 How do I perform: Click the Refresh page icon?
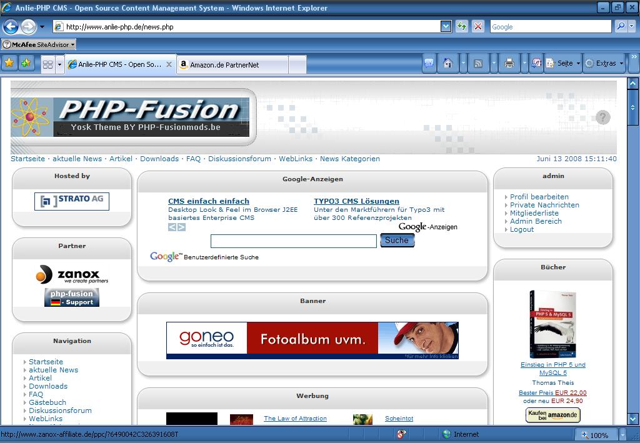pos(462,26)
